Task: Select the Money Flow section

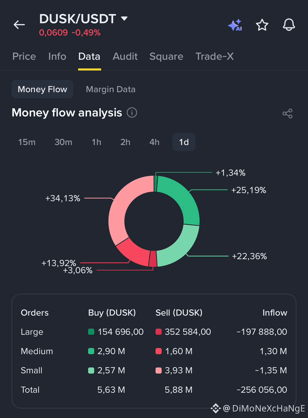Action: pyautogui.click(x=42, y=89)
